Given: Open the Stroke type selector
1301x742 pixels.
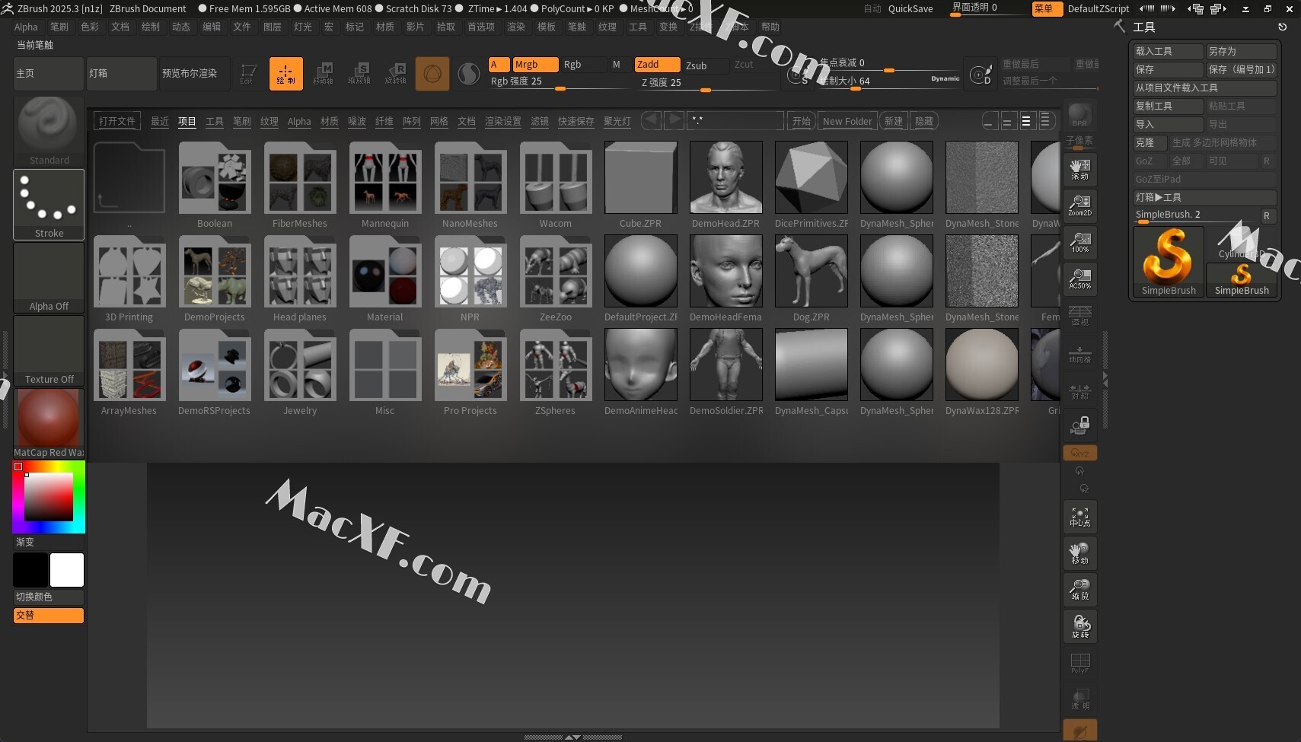Looking at the screenshot, I should [49, 204].
